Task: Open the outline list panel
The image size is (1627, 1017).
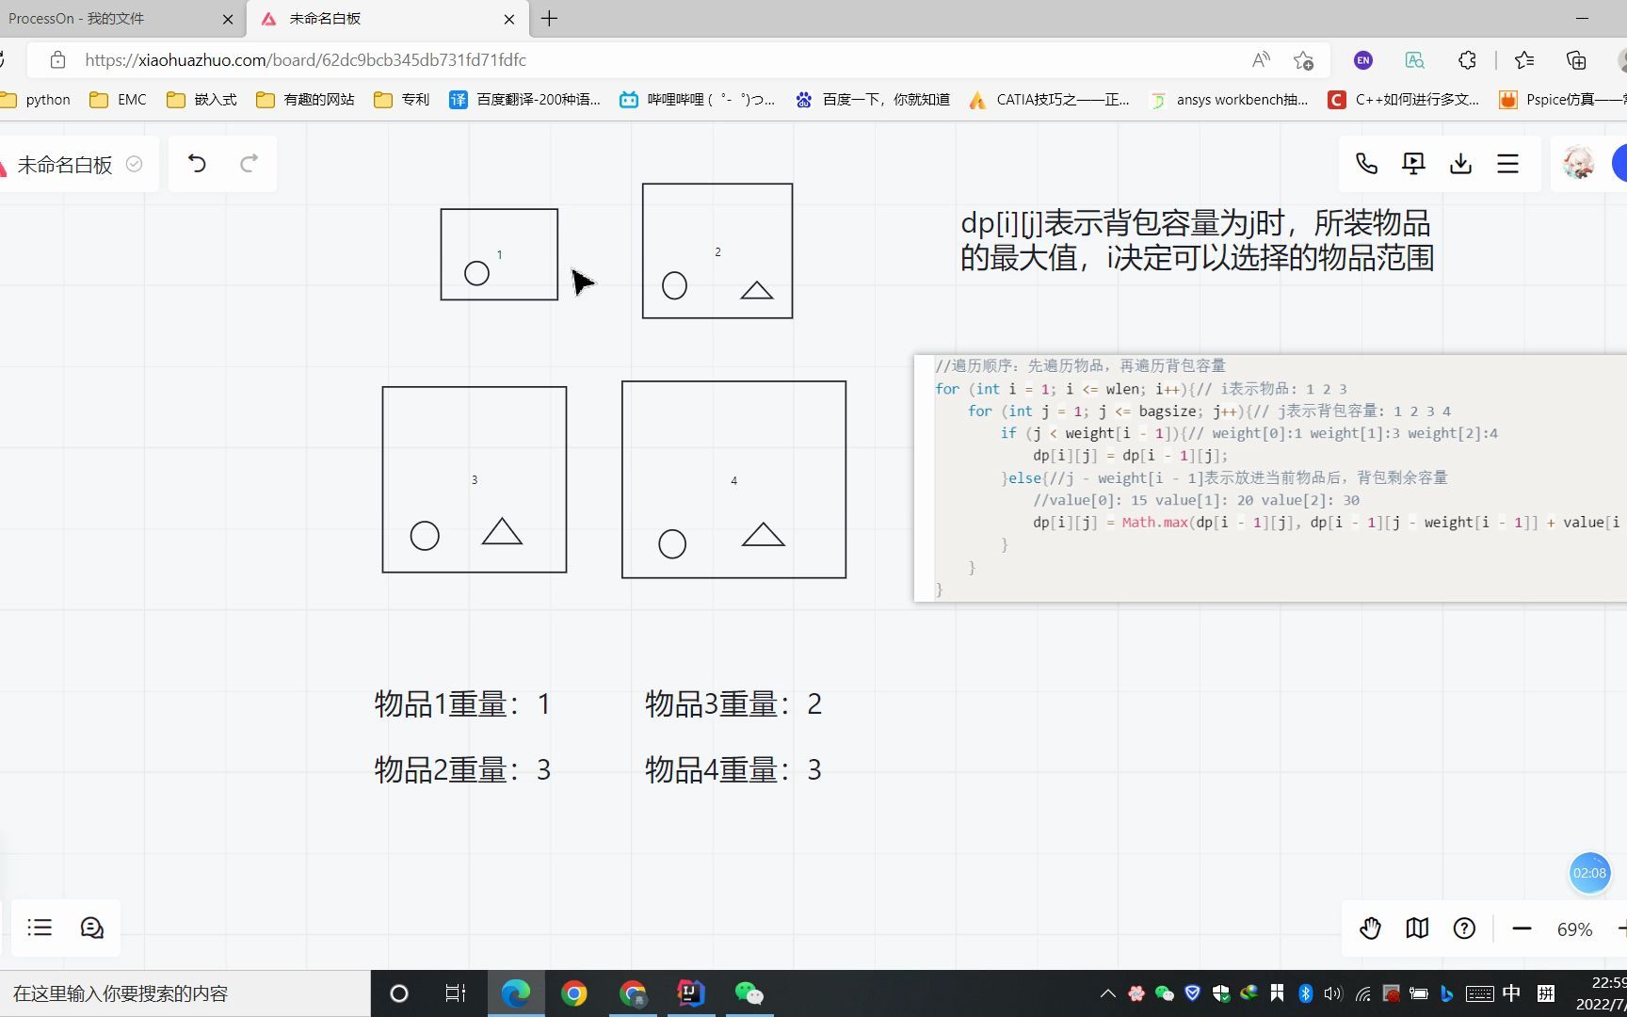Action: click(40, 928)
